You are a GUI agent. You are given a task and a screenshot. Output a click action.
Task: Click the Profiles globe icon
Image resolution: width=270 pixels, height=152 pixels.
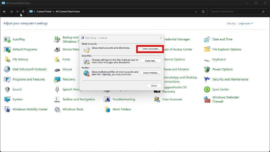click(x=86, y=73)
